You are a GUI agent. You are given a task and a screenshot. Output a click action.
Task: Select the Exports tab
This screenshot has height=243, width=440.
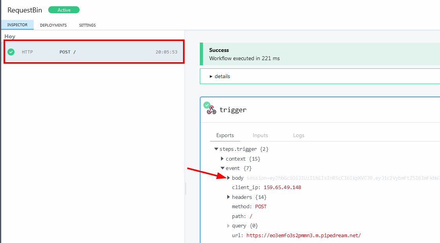(x=225, y=136)
